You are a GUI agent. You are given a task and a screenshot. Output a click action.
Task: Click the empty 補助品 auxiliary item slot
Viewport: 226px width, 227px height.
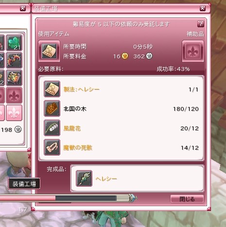193,51
